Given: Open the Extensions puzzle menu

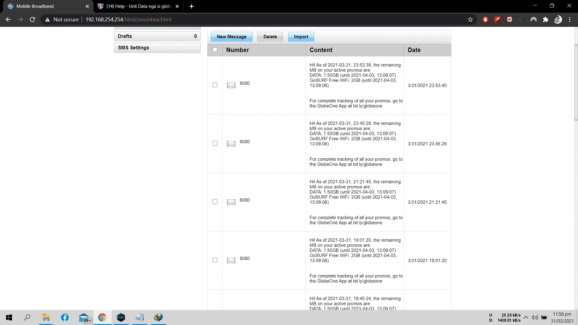Looking at the screenshot, I should click(x=545, y=20).
